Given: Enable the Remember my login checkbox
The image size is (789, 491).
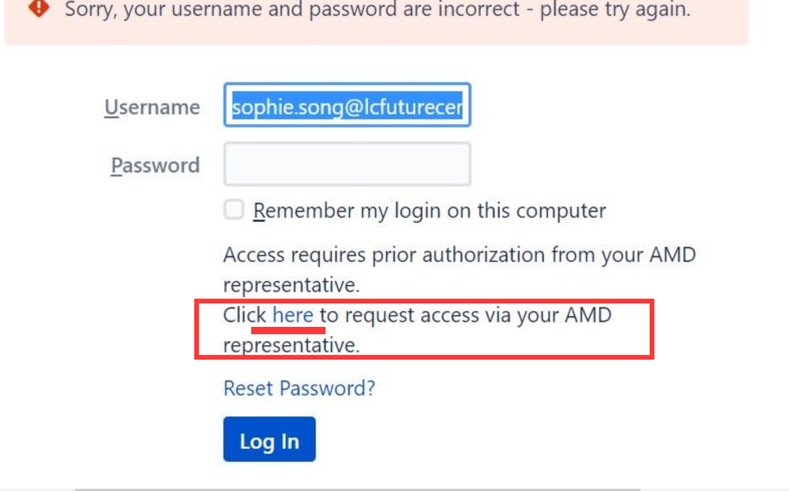Looking at the screenshot, I should (x=234, y=209).
